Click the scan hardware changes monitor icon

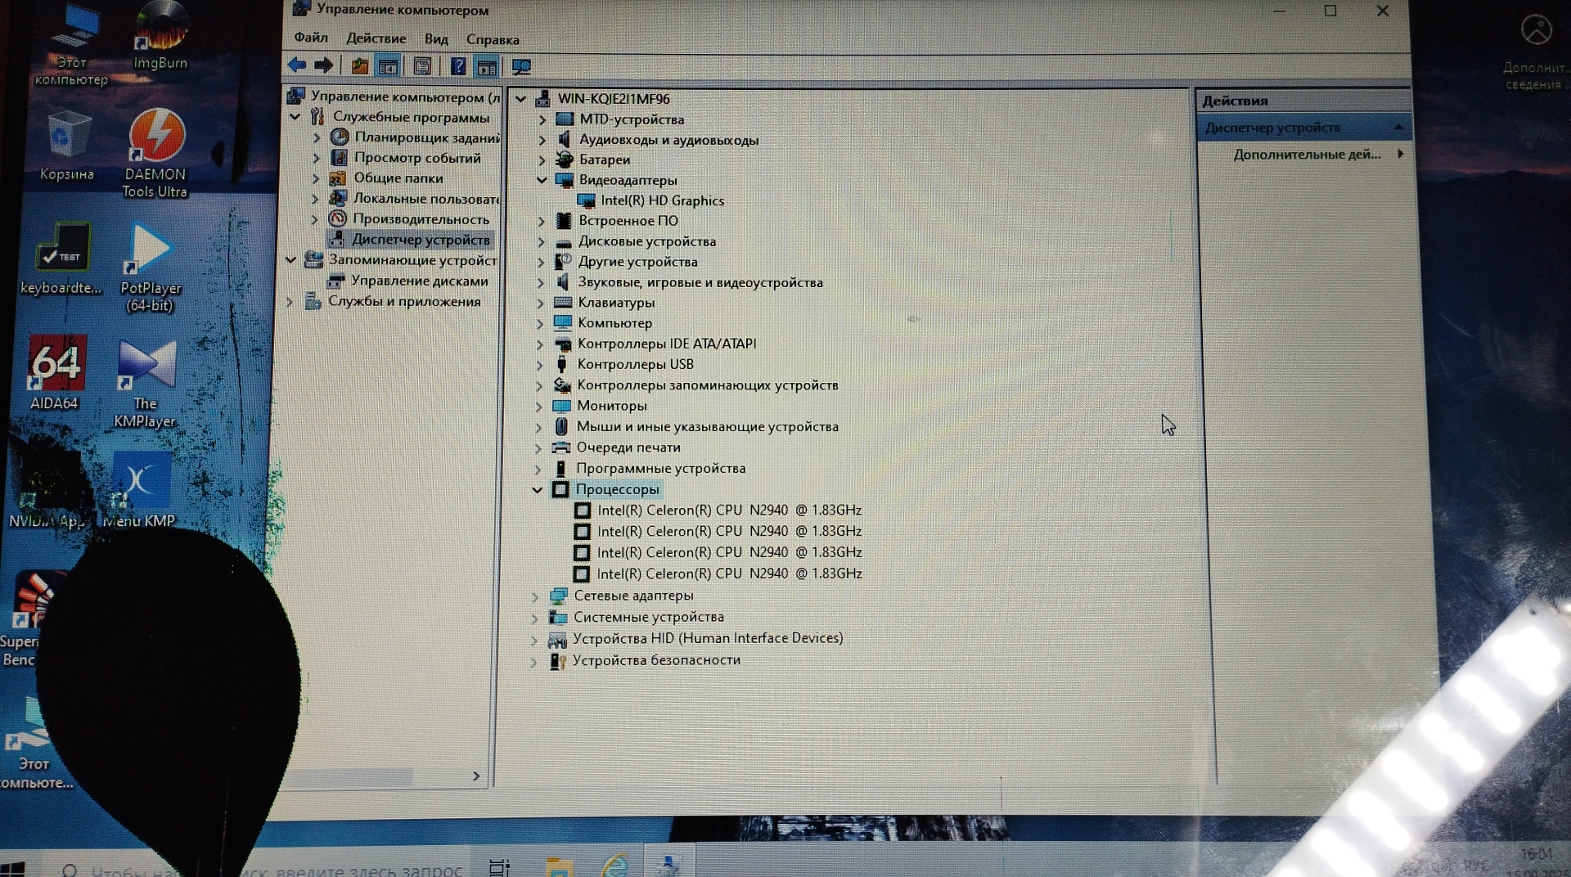[x=521, y=67]
